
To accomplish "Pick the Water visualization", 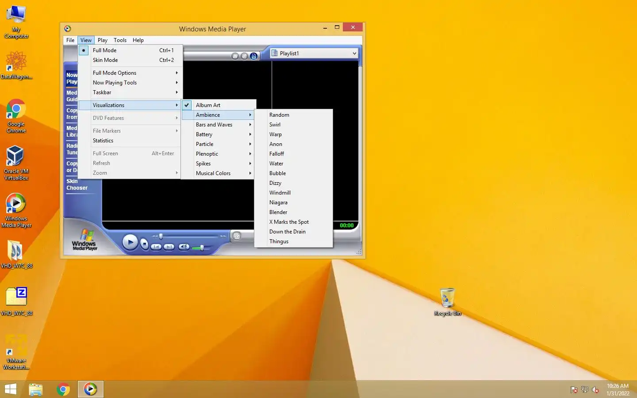I will (293, 164).
